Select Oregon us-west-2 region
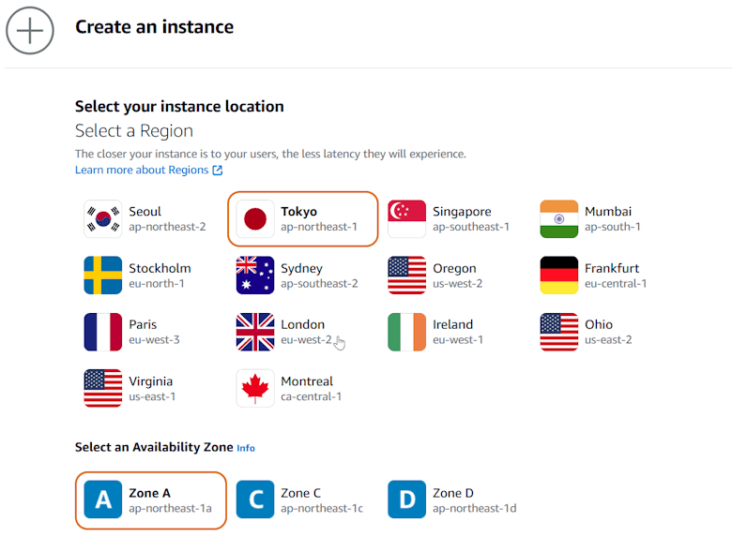Screen dimensions: 732x537 point(456,276)
